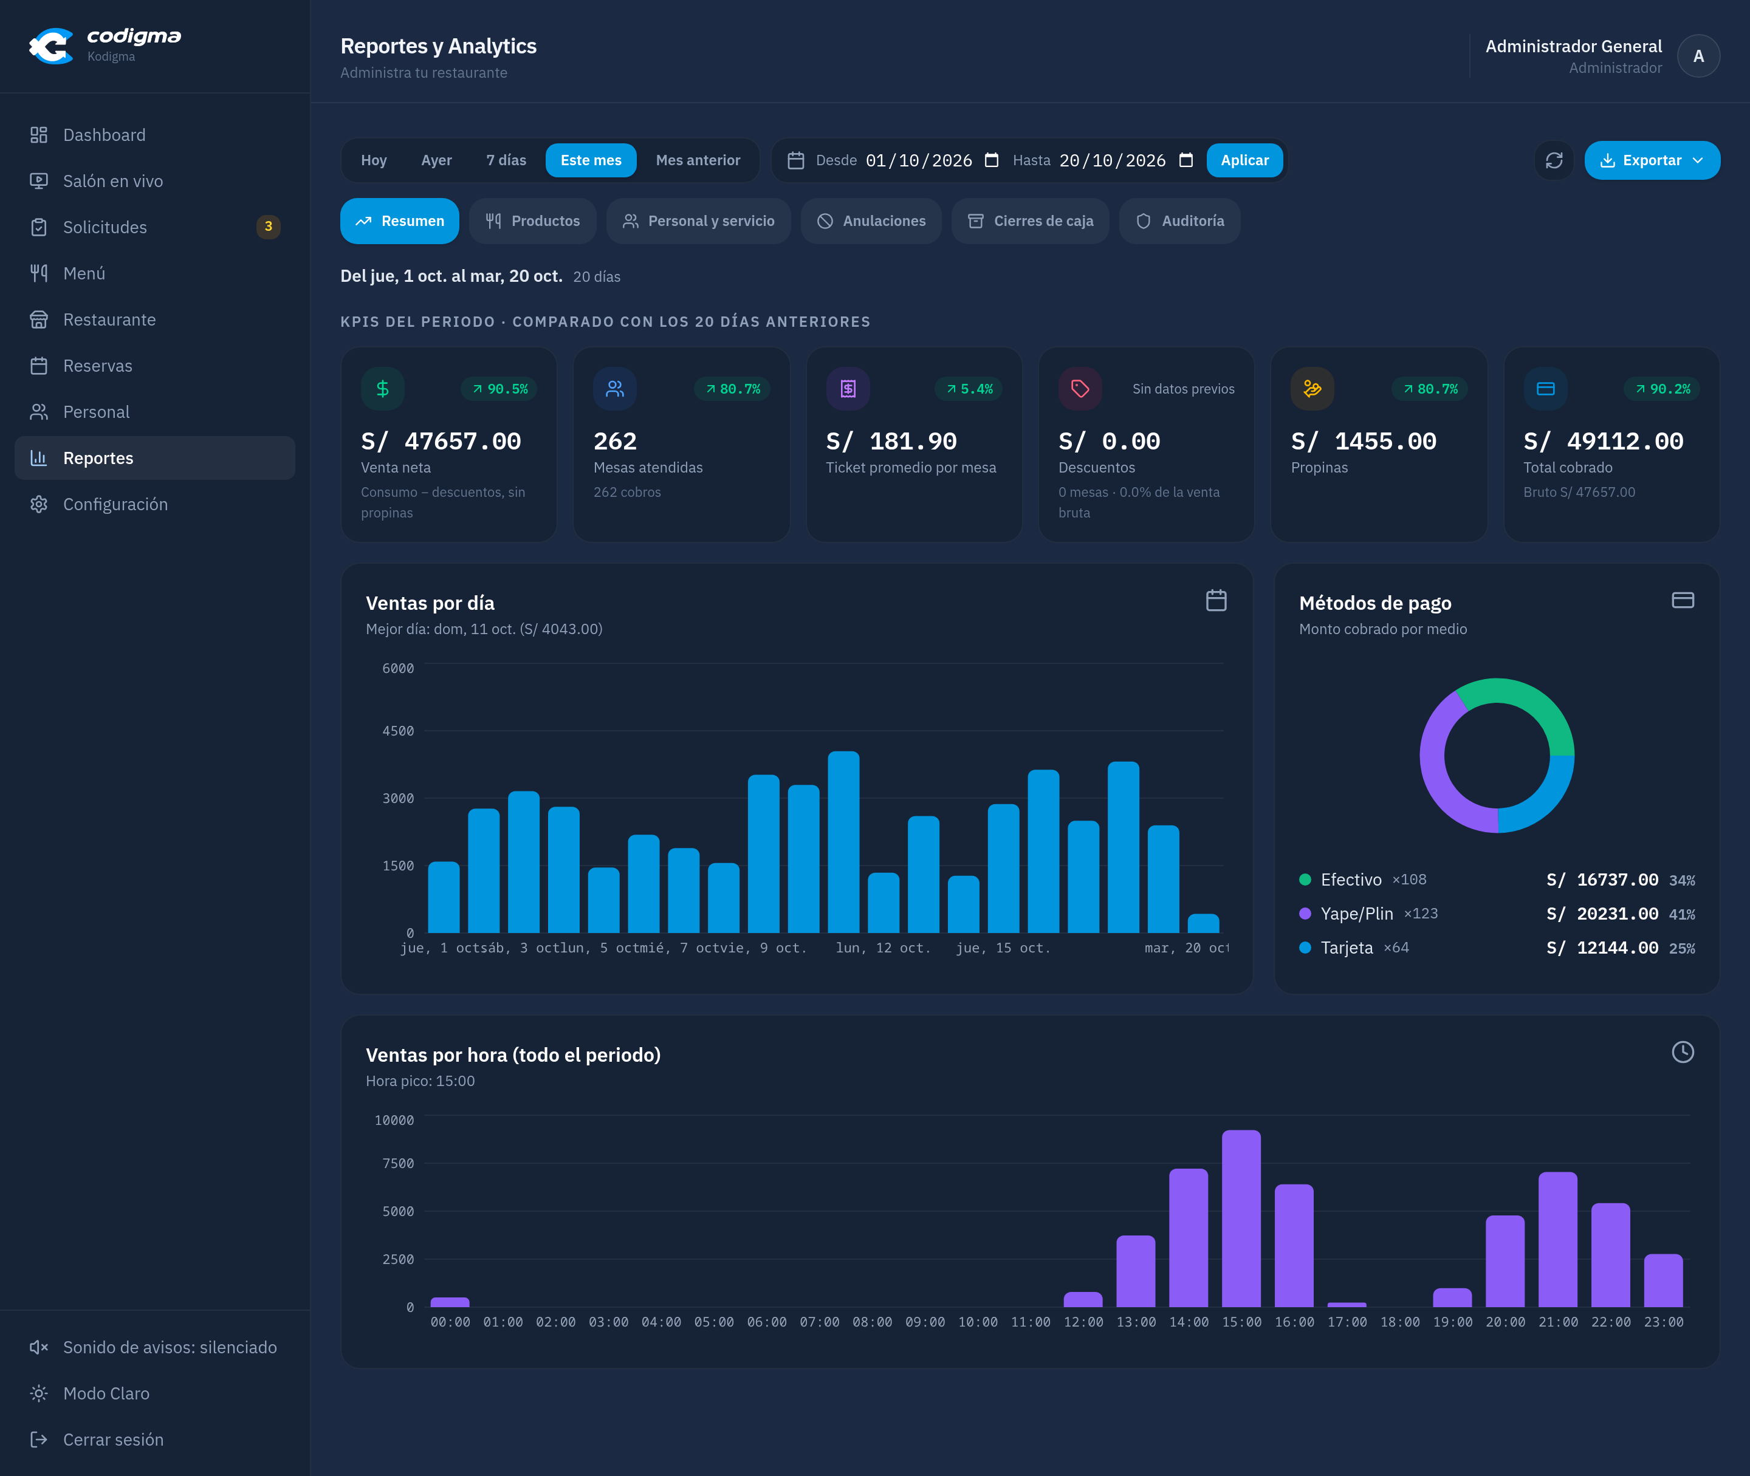Click the user avatar A
This screenshot has width=1750, height=1476.
pos(1698,56)
